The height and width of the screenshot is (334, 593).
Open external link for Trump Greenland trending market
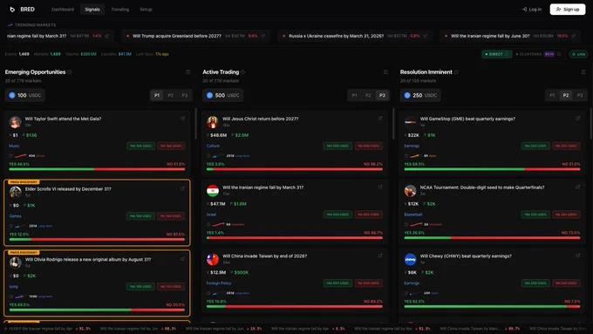click(263, 36)
